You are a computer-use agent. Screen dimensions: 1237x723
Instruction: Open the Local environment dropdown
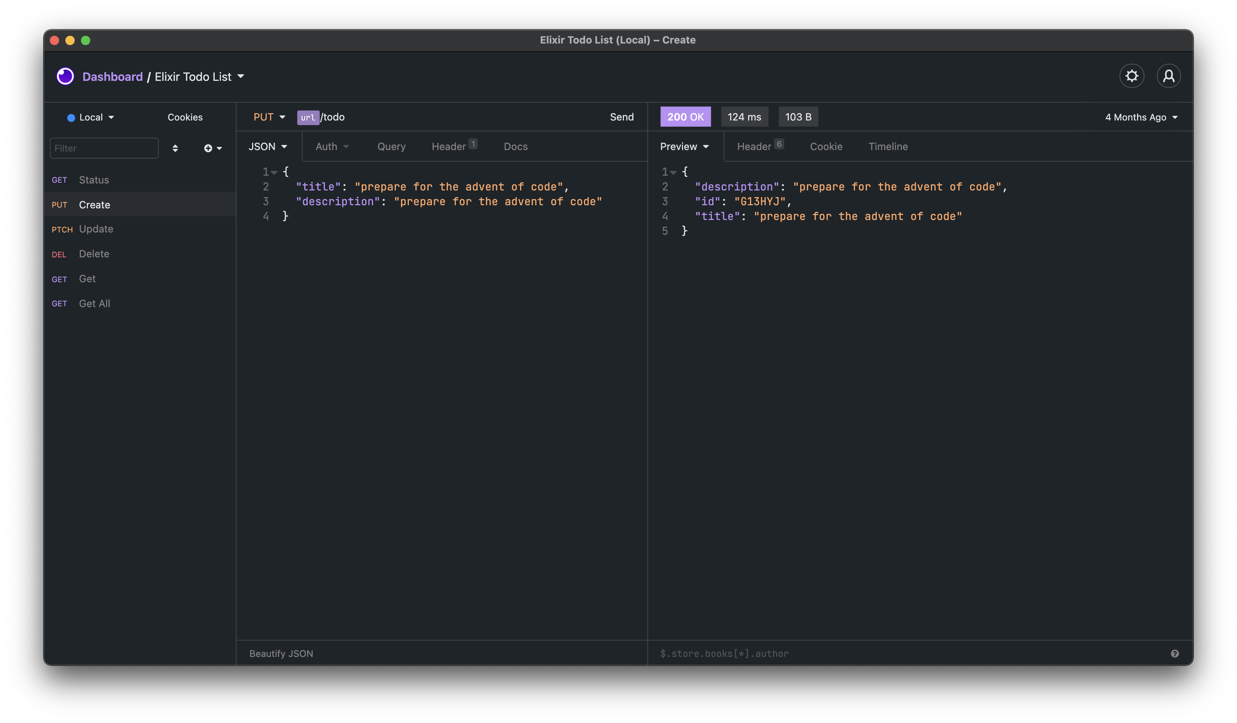91,117
